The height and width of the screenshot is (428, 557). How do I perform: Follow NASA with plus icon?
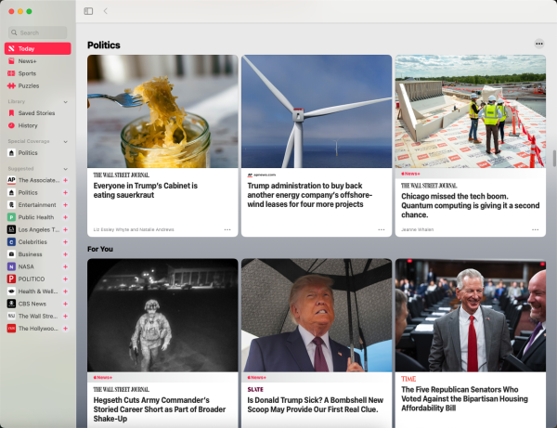(x=65, y=266)
